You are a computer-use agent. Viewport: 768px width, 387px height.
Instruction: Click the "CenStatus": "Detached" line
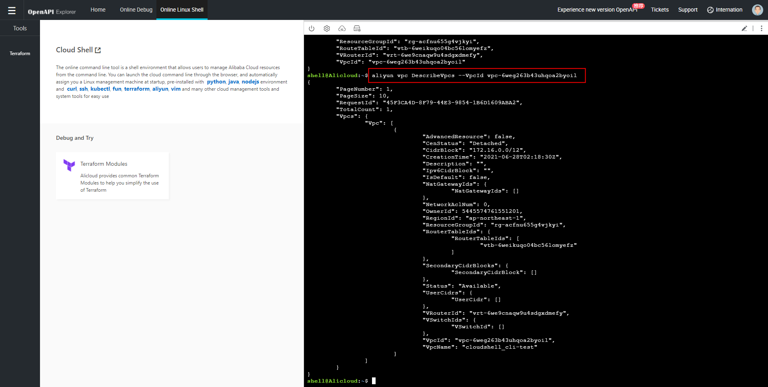pyautogui.click(x=465, y=143)
